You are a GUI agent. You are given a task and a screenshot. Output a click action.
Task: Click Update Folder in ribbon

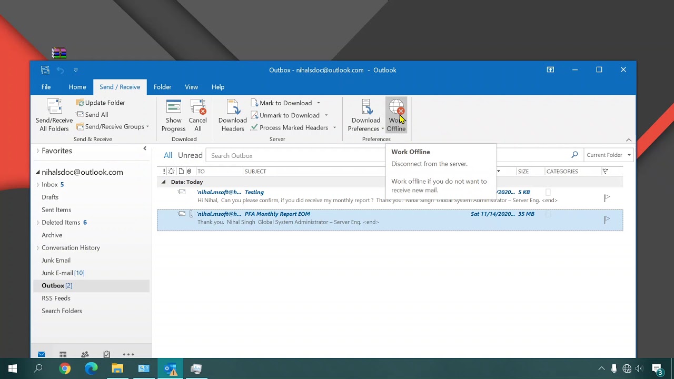[101, 103]
